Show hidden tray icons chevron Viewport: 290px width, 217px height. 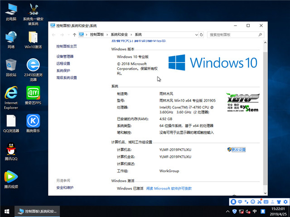click(228, 212)
